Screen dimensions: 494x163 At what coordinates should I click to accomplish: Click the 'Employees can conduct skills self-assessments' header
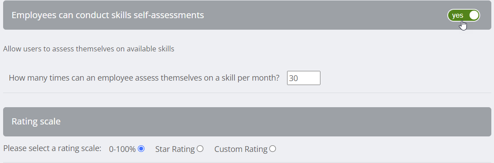pyautogui.click(x=247, y=15)
